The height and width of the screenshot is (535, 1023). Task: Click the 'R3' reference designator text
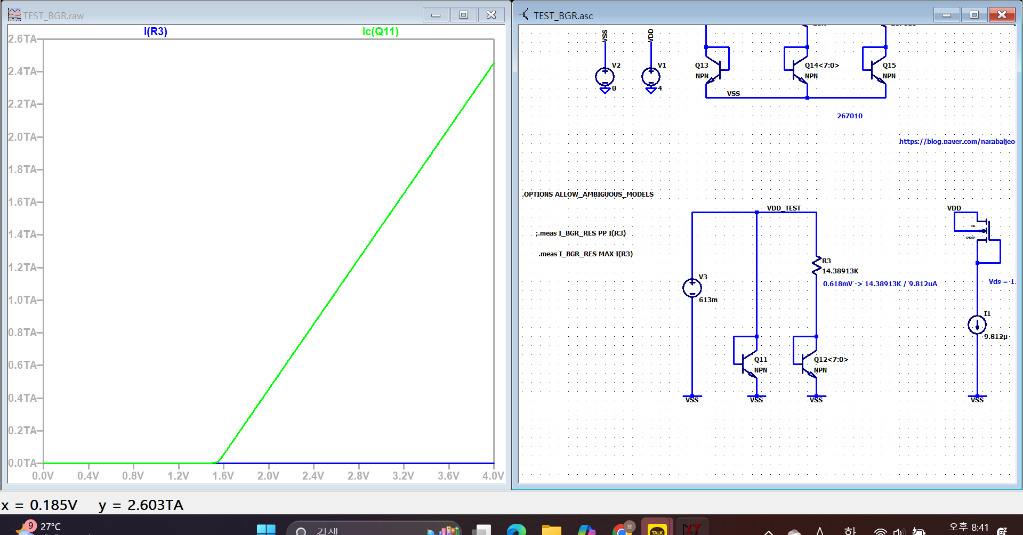click(x=826, y=261)
